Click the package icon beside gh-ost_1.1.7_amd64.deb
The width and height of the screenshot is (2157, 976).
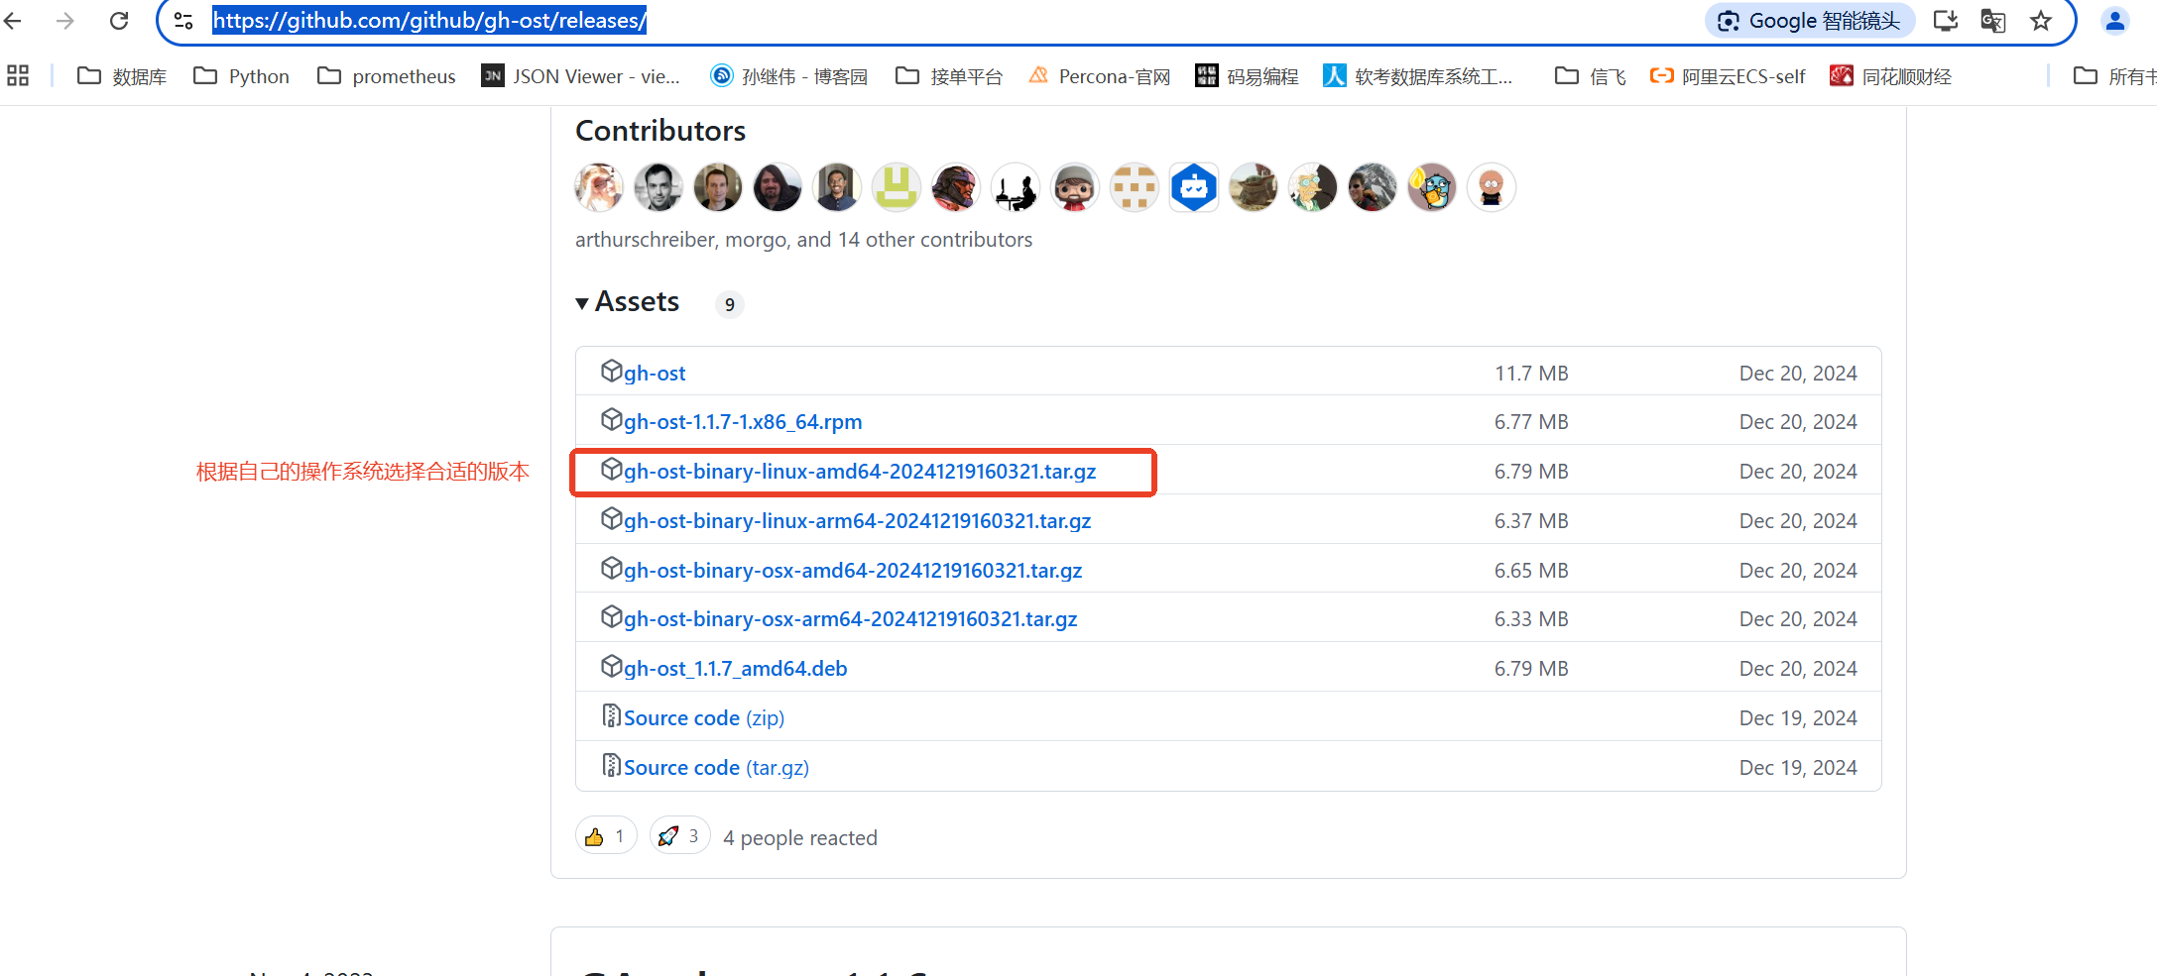click(612, 667)
